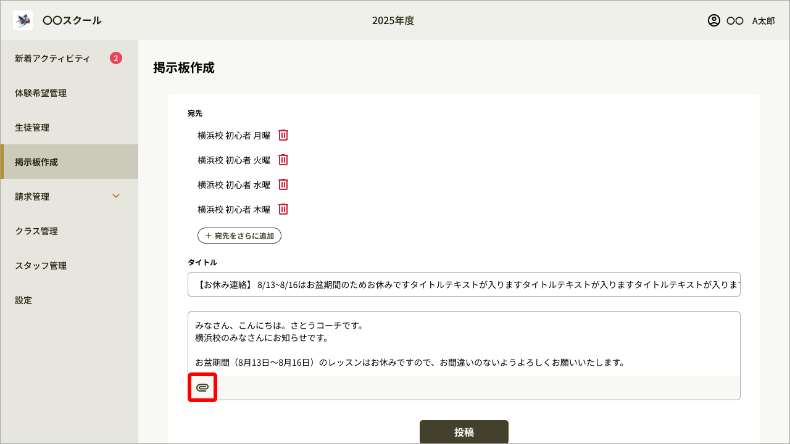Delete recipient 横浜校 初心者 月曜 with trash icon

pyautogui.click(x=283, y=135)
